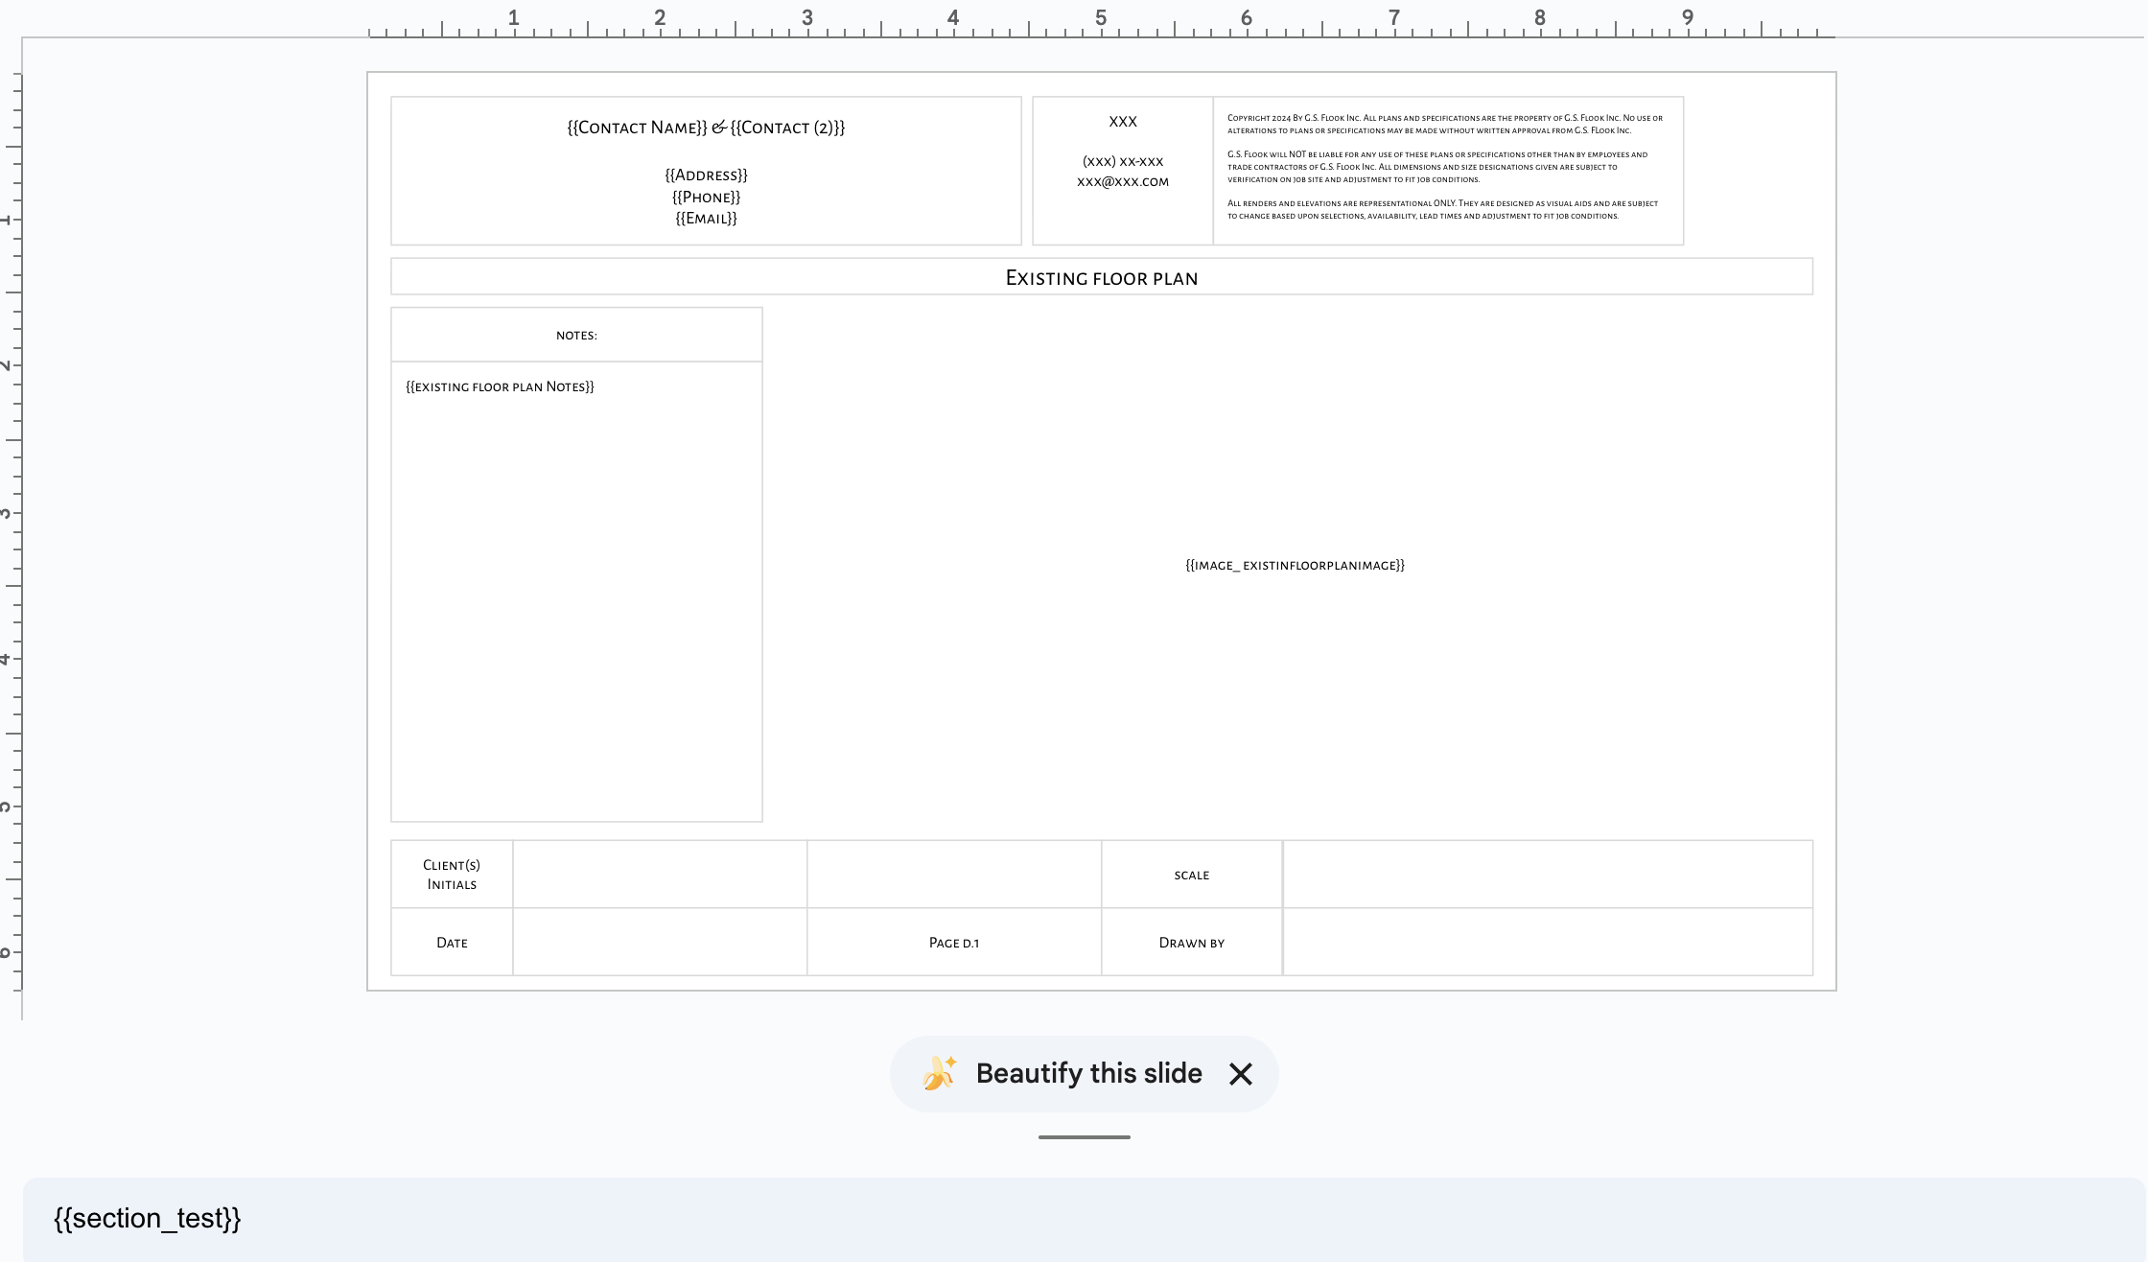The height and width of the screenshot is (1262, 2148).
Task: Click the speaker notes resize handle bar
Action: 1084,1137
